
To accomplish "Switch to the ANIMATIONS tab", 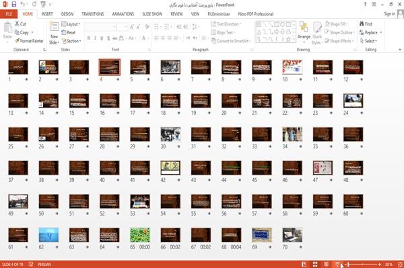I will point(123,14).
